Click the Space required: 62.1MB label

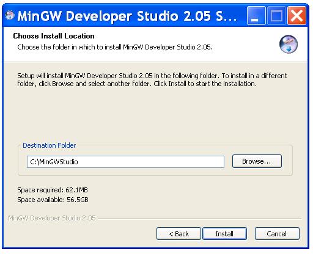53,190
